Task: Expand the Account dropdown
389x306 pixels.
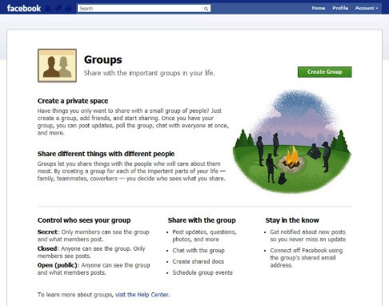Action: [367, 8]
